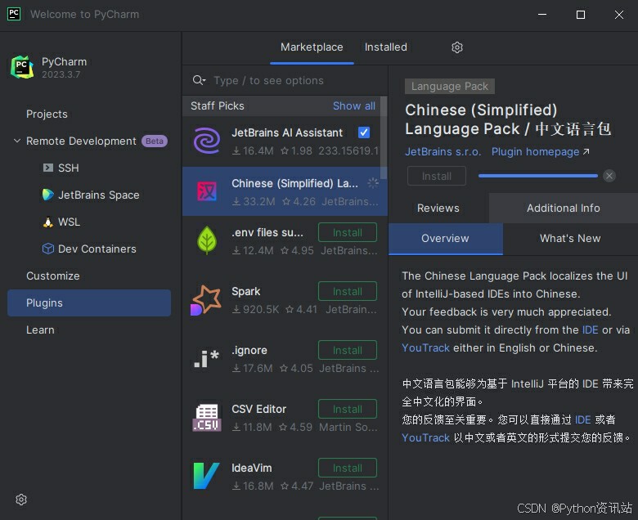Cancel the language pack download
Image resolution: width=638 pixels, height=520 pixels.
pyautogui.click(x=609, y=176)
